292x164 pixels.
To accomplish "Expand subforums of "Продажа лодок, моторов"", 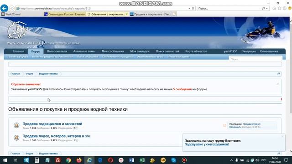I will [77, 140].
